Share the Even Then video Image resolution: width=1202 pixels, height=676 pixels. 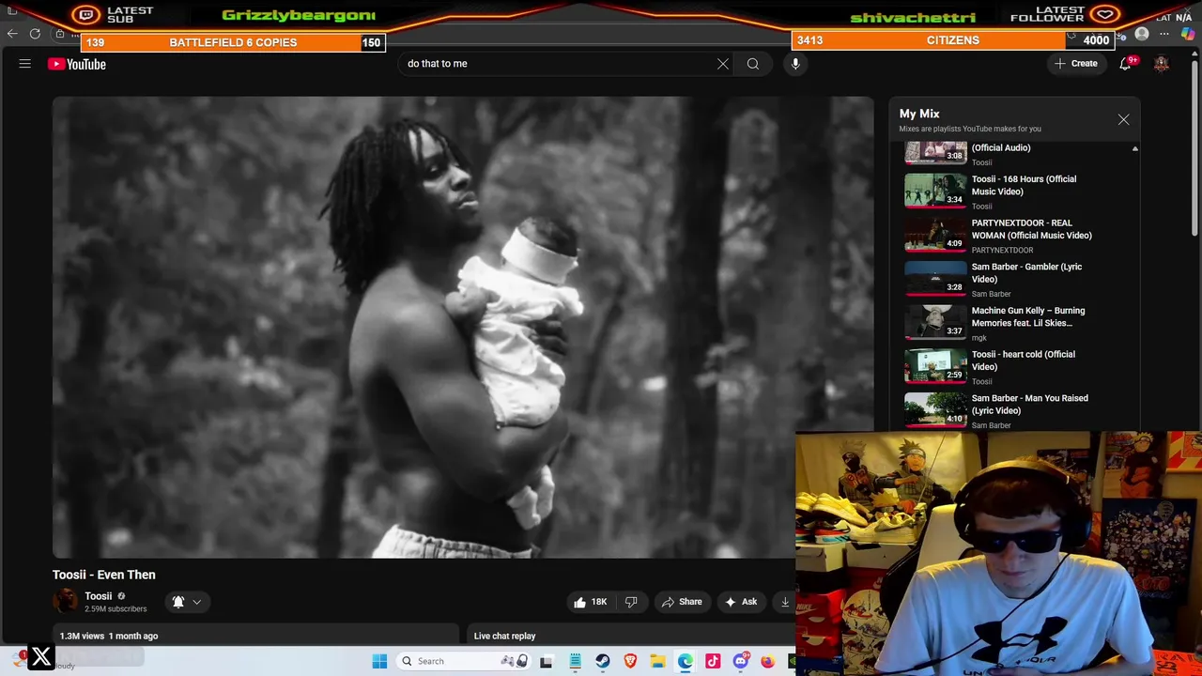pos(683,602)
